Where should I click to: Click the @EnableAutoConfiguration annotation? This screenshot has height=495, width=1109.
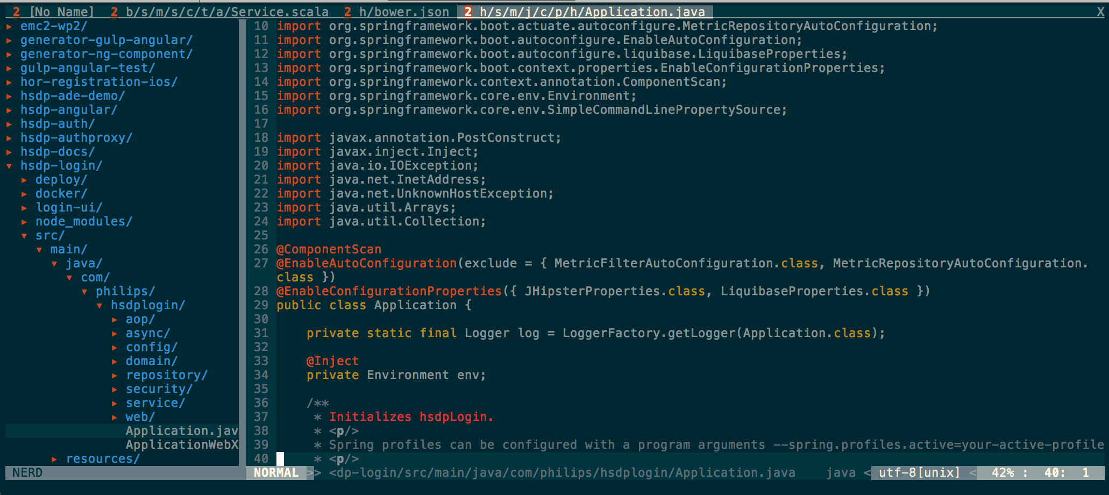pyautogui.click(x=366, y=264)
